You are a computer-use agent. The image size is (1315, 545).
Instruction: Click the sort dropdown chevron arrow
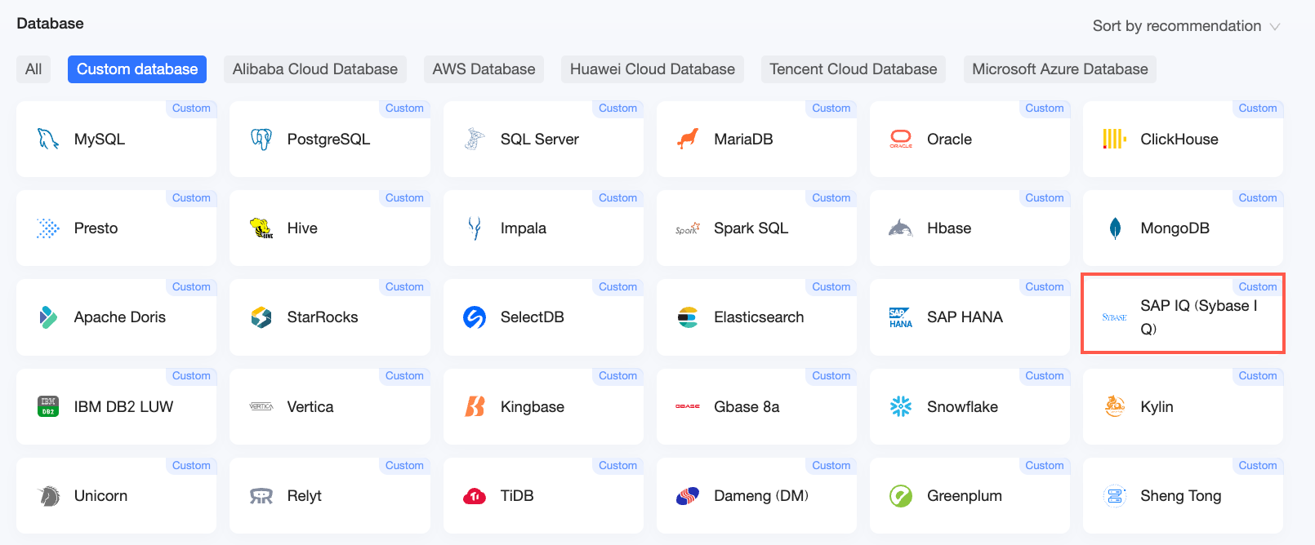[x=1274, y=27]
